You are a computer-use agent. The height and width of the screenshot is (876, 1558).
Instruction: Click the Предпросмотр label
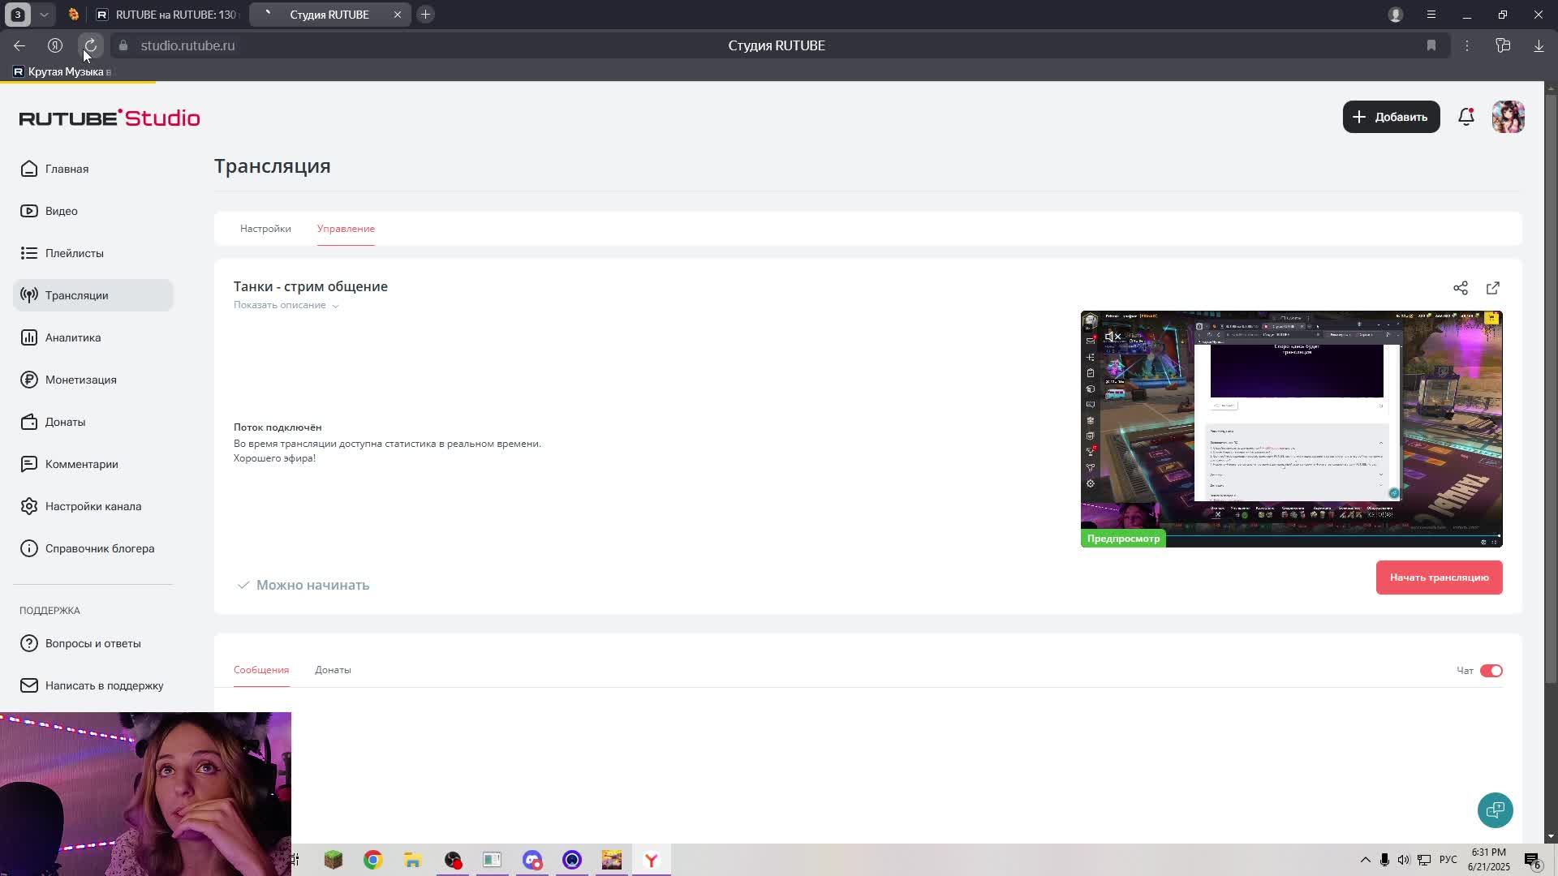point(1123,539)
